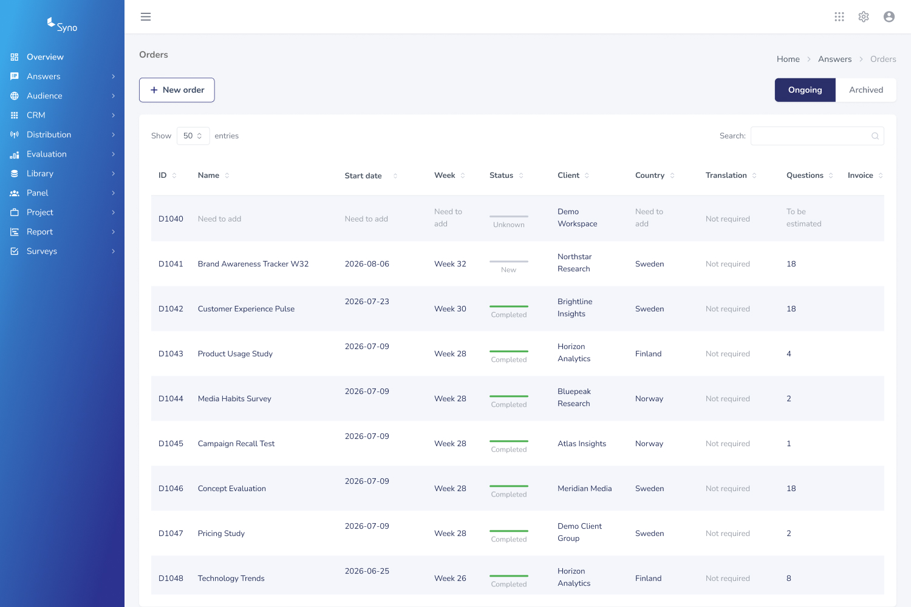Go to Answers breadcrumb link

point(835,59)
